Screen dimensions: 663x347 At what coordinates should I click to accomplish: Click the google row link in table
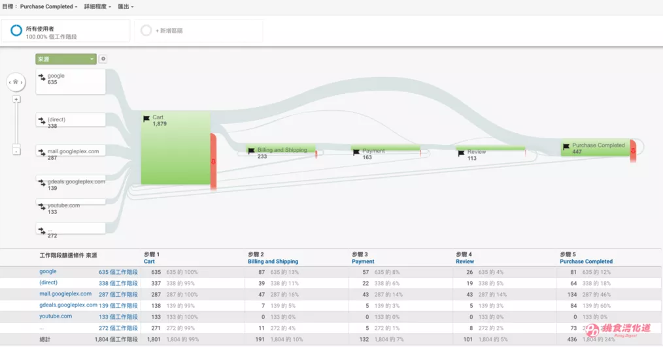48,271
